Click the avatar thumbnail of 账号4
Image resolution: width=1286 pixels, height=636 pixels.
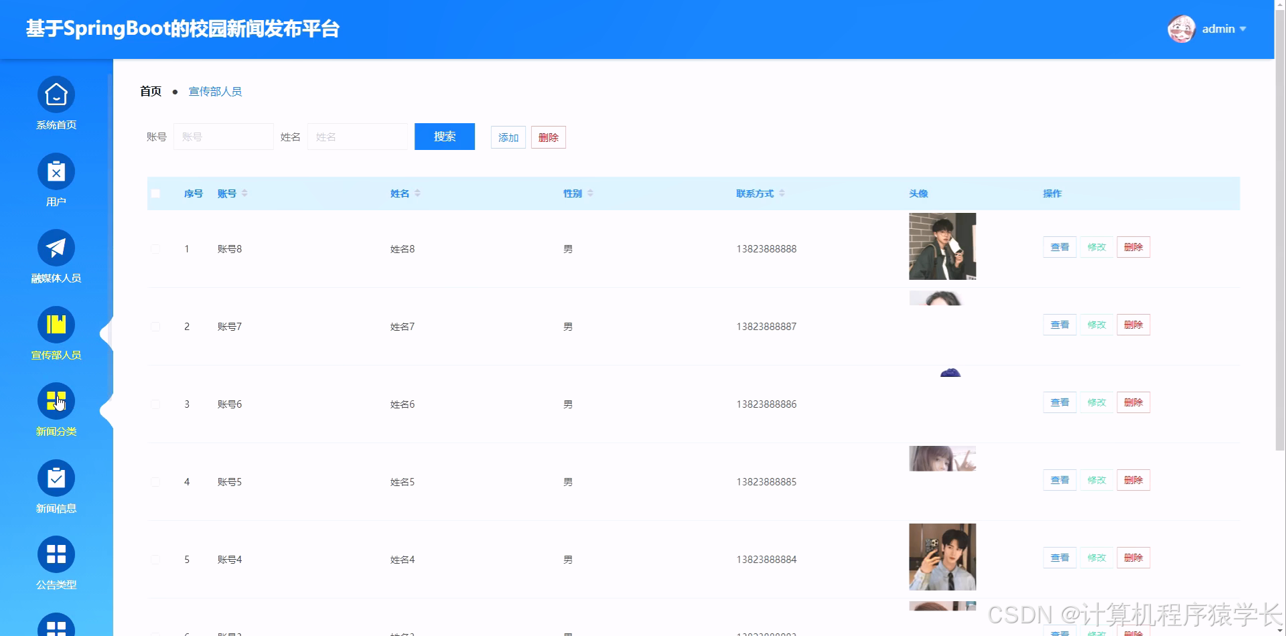coord(942,557)
